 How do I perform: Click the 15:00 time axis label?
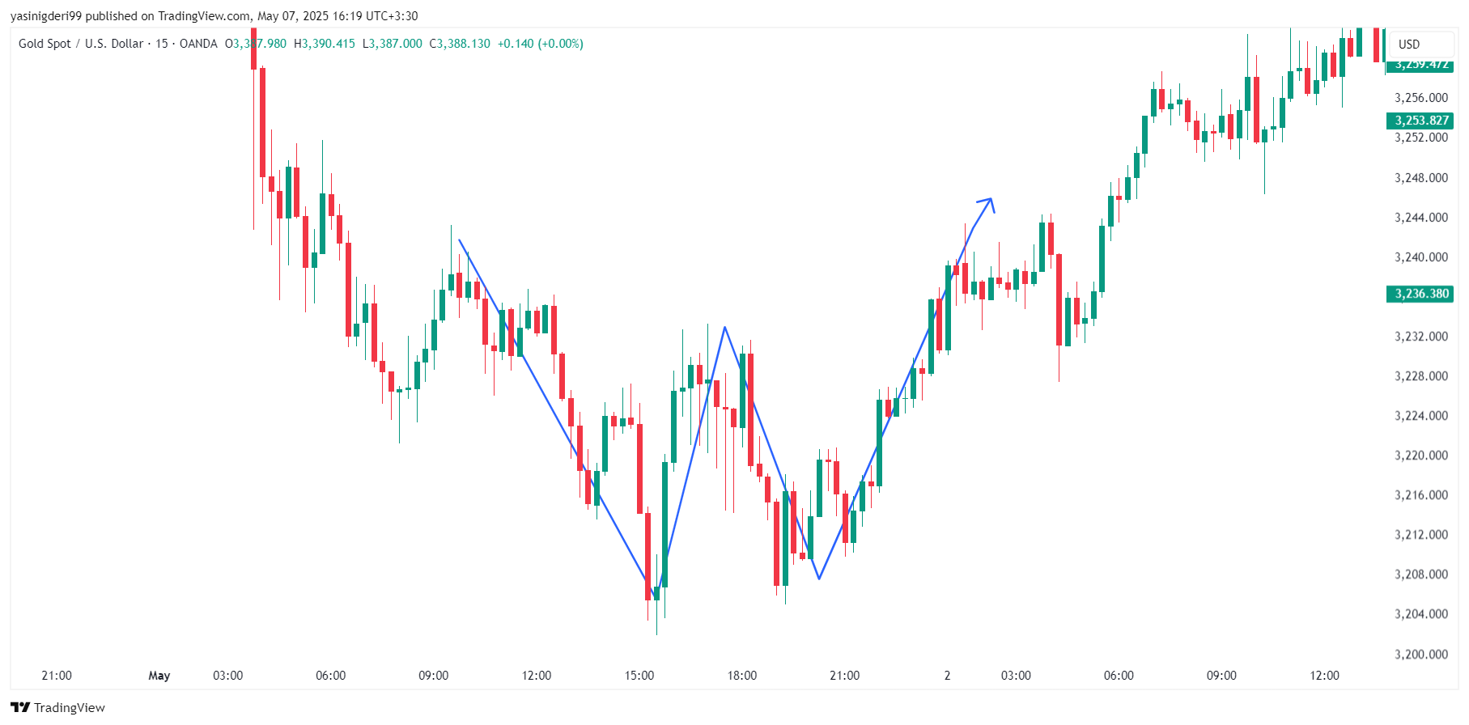(x=639, y=676)
